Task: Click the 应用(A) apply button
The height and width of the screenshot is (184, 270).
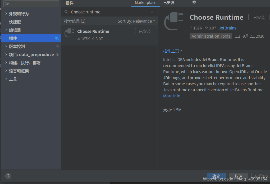Action: click(261, 176)
